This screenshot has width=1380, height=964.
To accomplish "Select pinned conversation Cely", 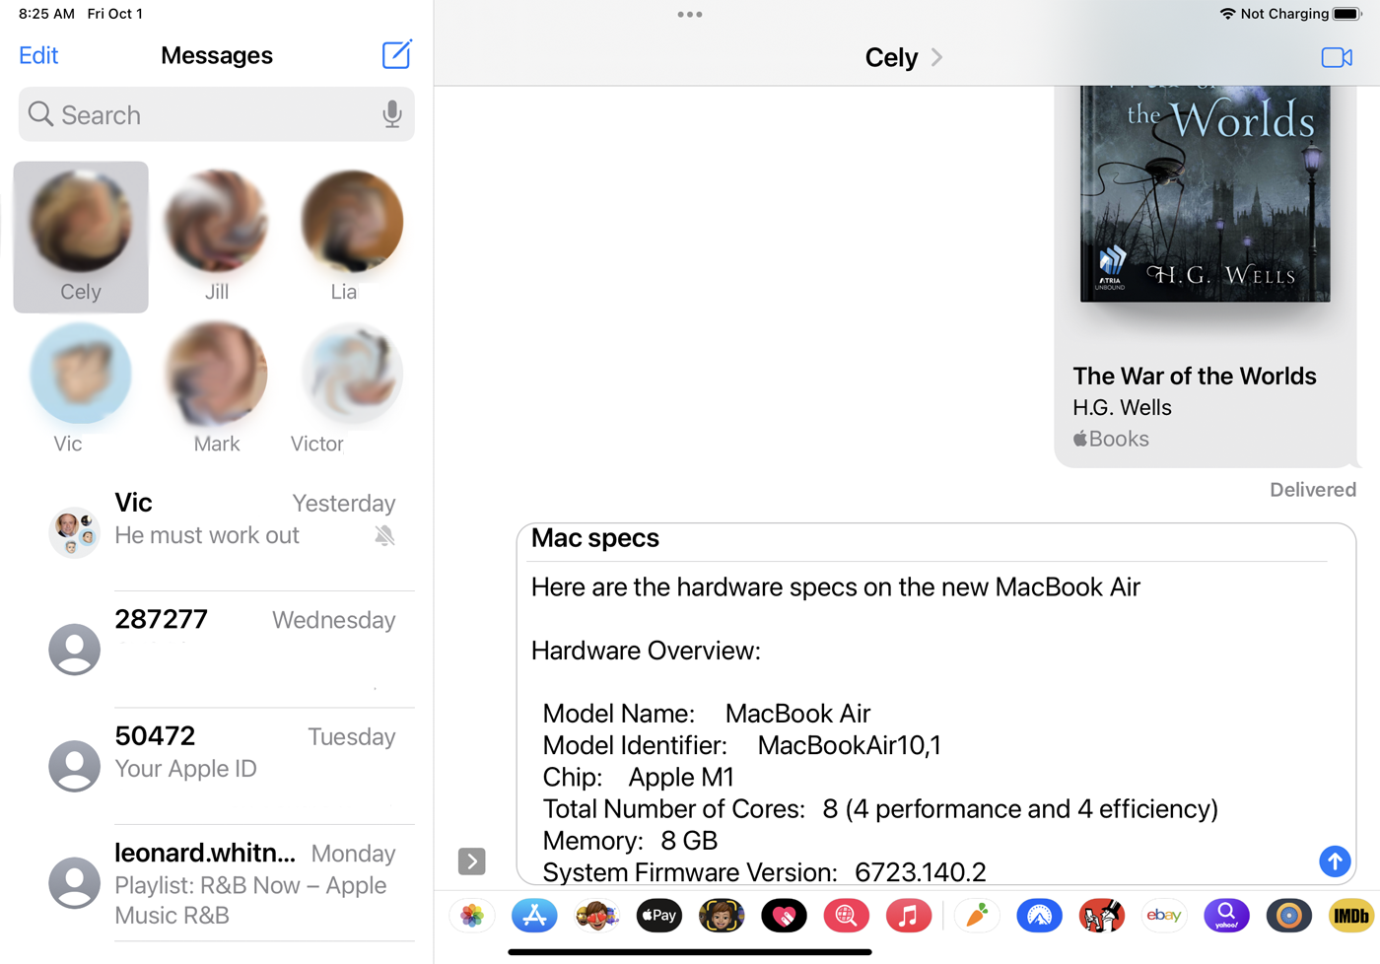I will pyautogui.click(x=81, y=237).
